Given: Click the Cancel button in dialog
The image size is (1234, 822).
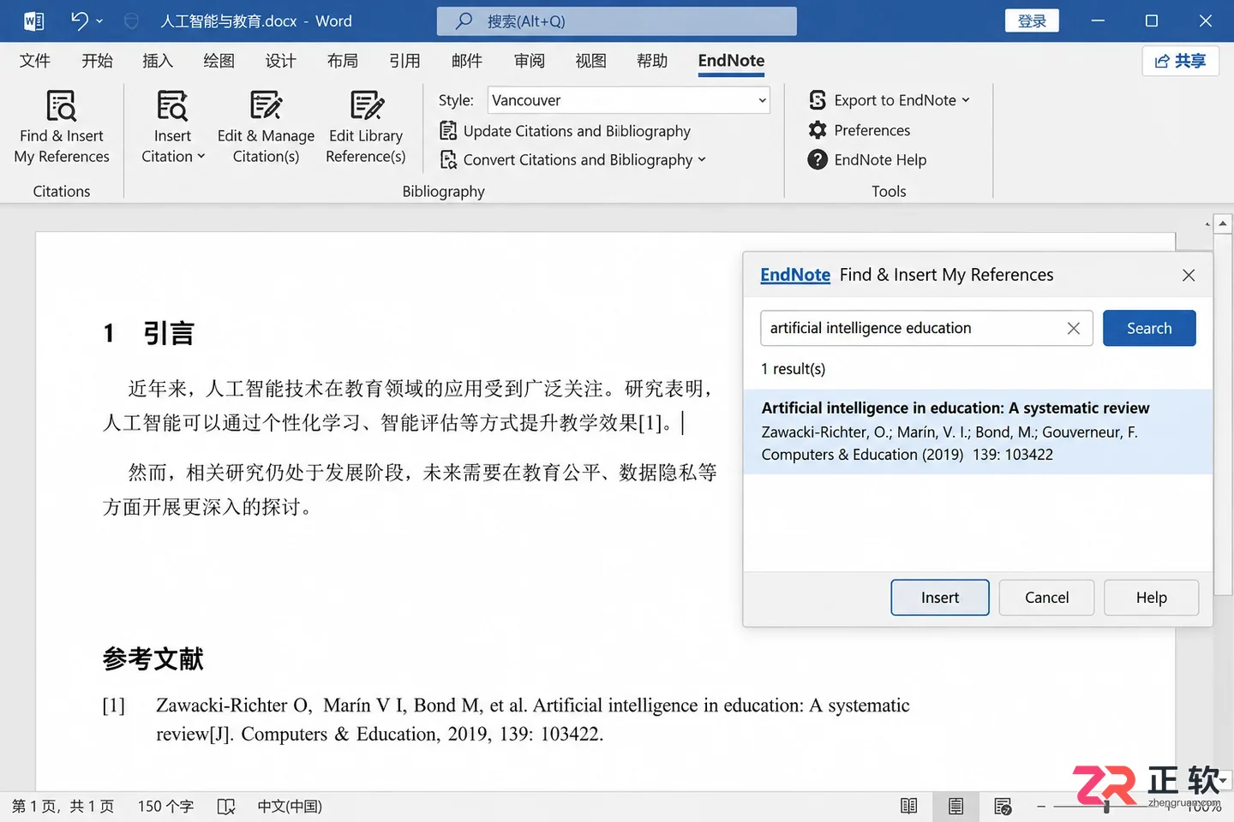Looking at the screenshot, I should point(1047,598).
